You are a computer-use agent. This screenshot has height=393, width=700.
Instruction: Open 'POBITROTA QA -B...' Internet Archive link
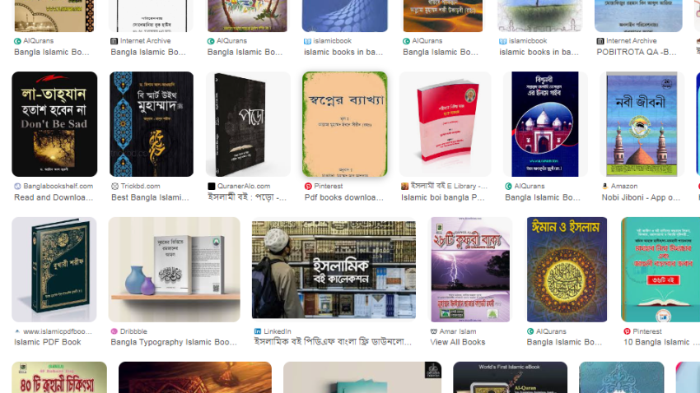tap(637, 52)
